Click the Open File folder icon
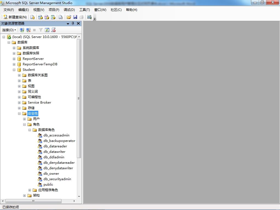Viewport: 280px width, 210px height. click(x=69, y=17)
